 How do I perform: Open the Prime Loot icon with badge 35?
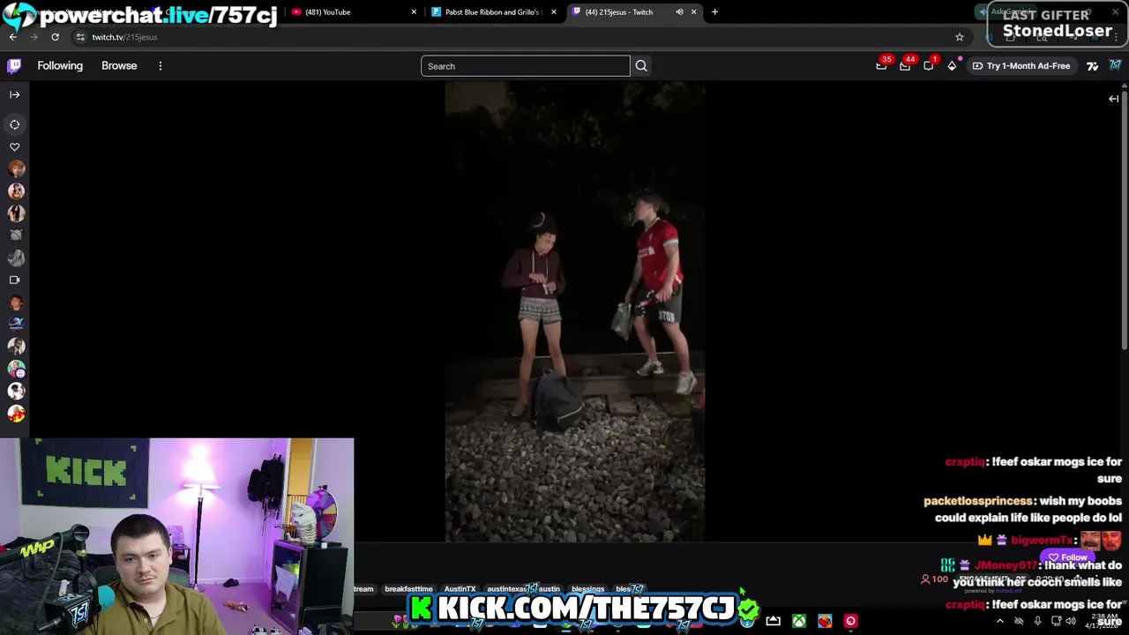(x=881, y=65)
